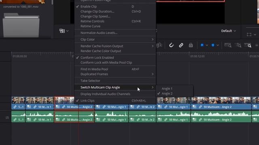
Task: Click link icon on the '5...1' video clip
Action: (15, 107)
